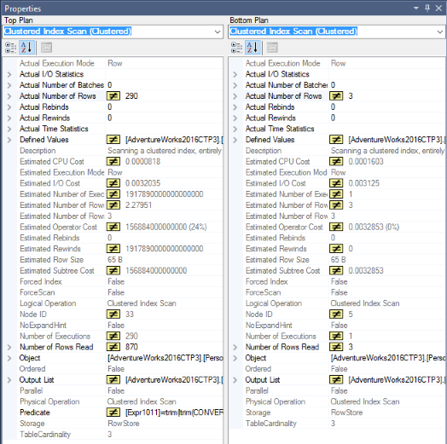The width and height of the screenshot is (447, 444).
Task: Expand Number of Rows Read in Bottom Plan
Action: 235,348
